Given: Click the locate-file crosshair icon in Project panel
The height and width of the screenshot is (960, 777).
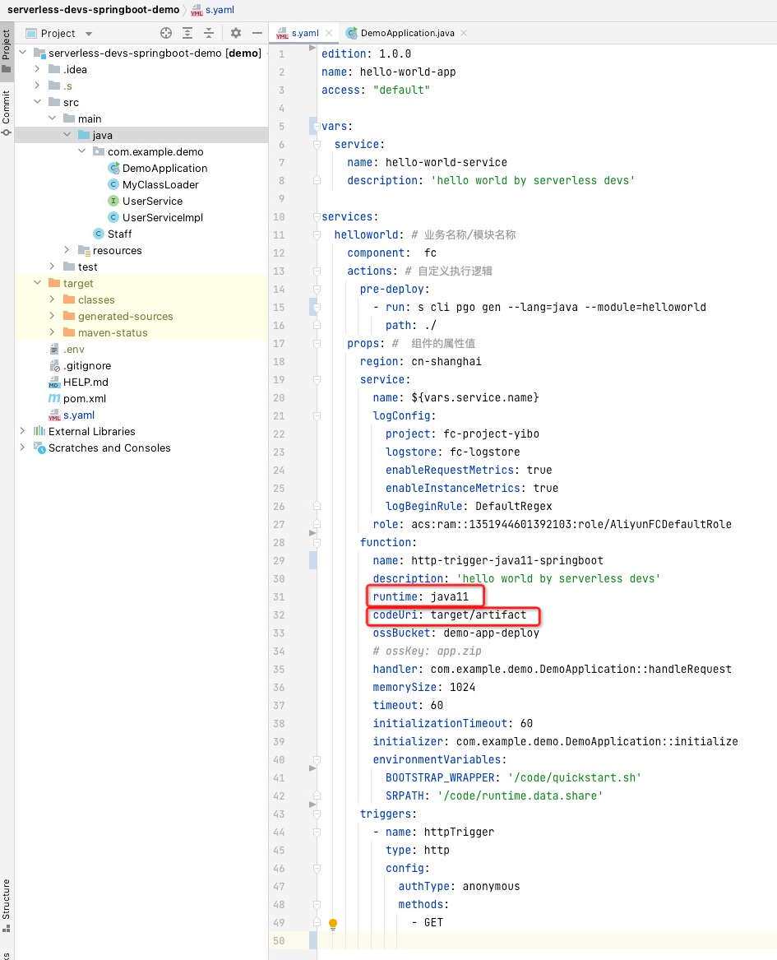Looking at the screenshot, I should point(166,33).
